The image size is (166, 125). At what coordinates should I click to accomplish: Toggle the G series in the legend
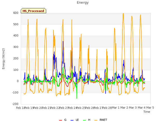pyautogui.click(x=63, y=120)
